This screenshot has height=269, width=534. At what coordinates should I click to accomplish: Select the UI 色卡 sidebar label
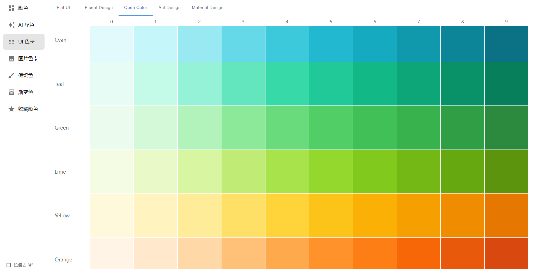(26, 42)
